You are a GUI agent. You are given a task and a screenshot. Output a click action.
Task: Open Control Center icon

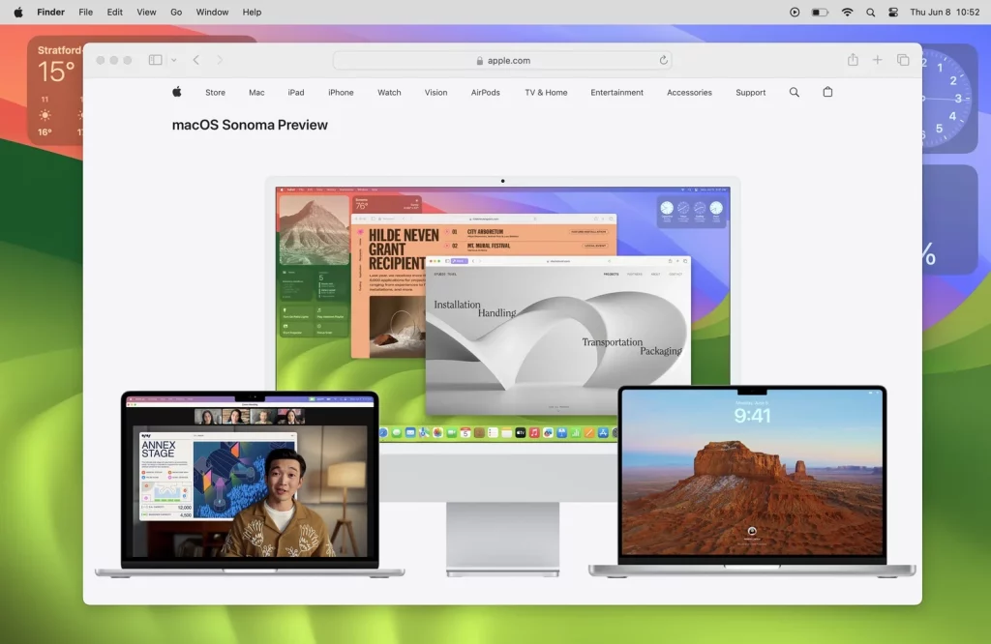(893, 12)
